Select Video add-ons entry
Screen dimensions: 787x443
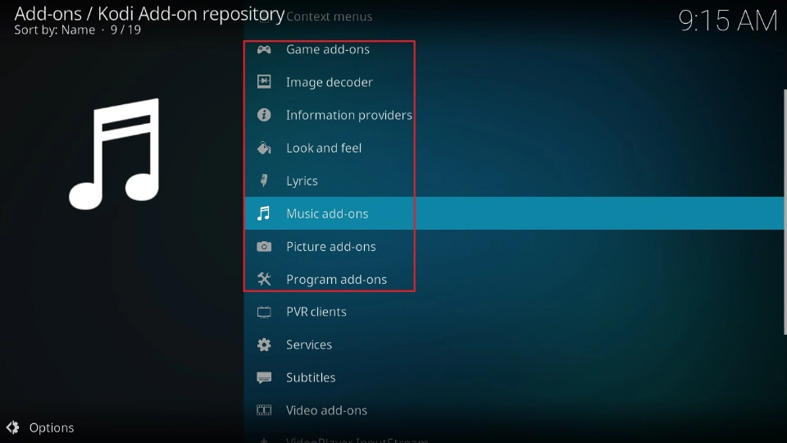tap(514, 410)
